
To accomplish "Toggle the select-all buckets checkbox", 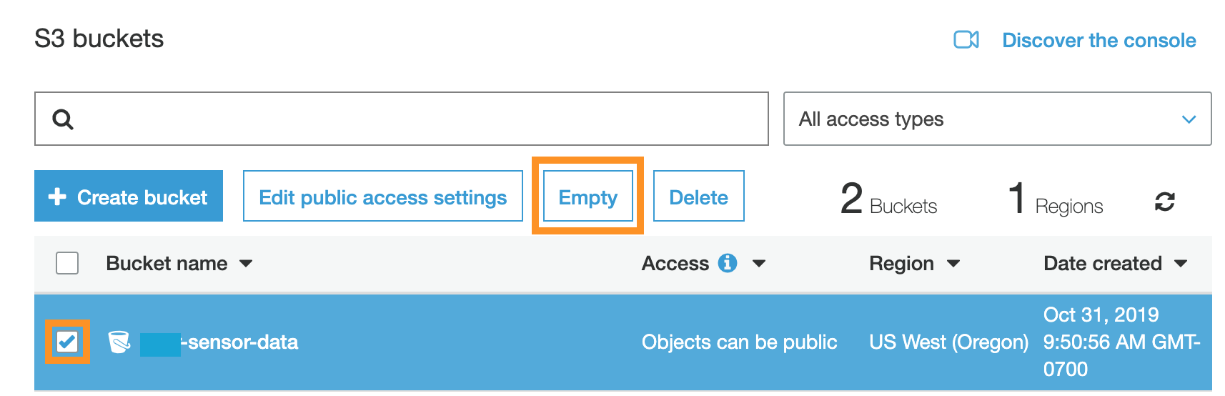I will 67,263.
